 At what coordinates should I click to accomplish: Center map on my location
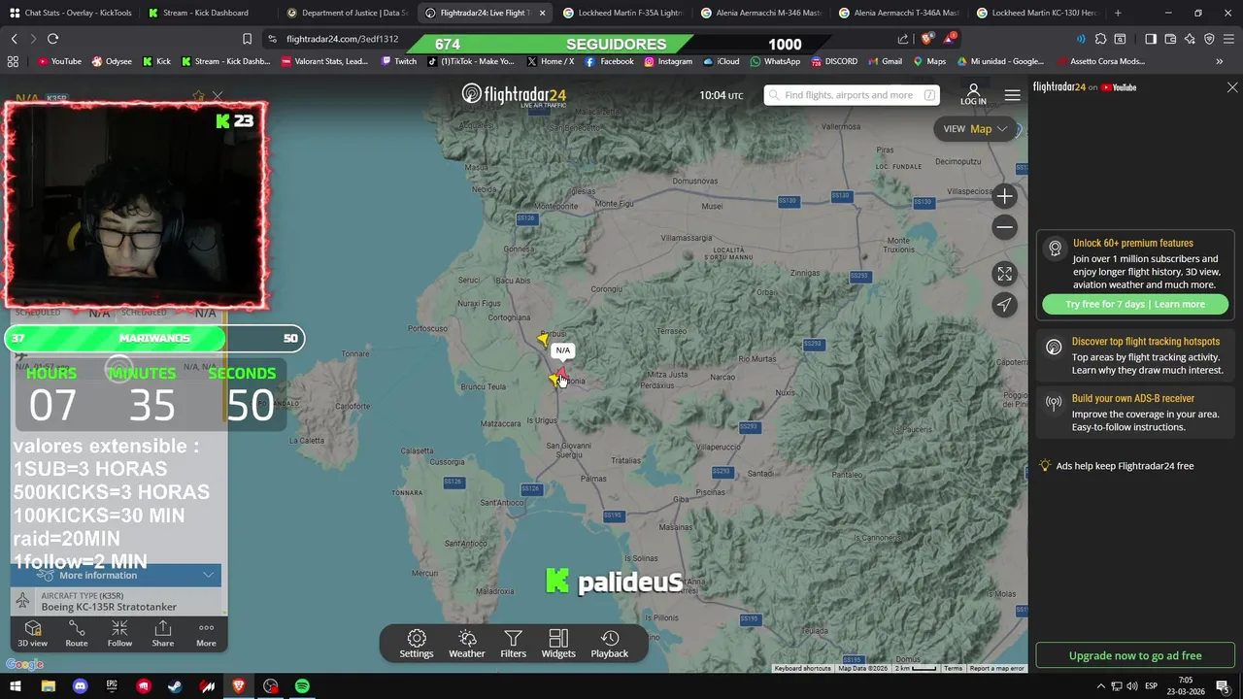point(1005,305)
